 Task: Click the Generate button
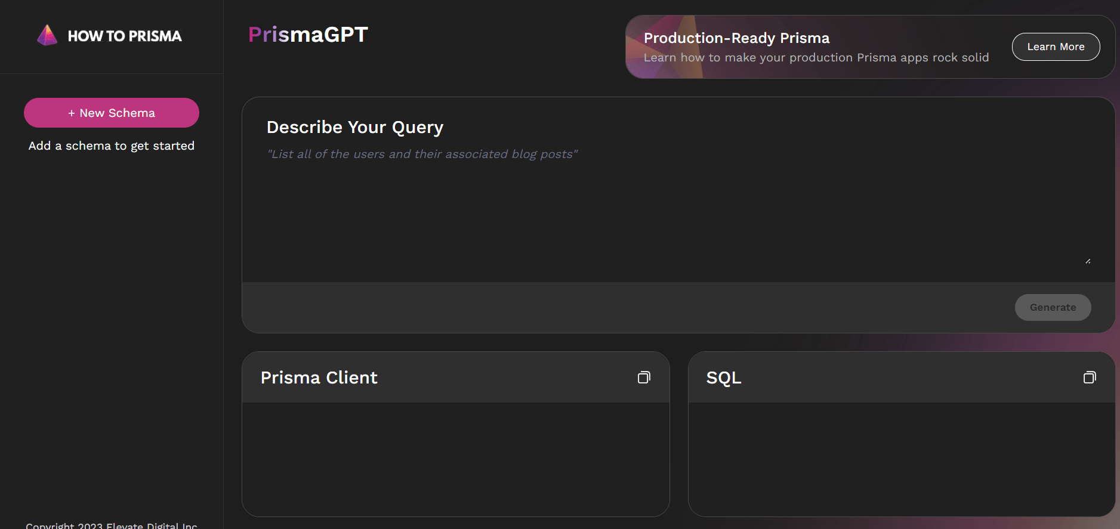click(x=1053, y=307)
